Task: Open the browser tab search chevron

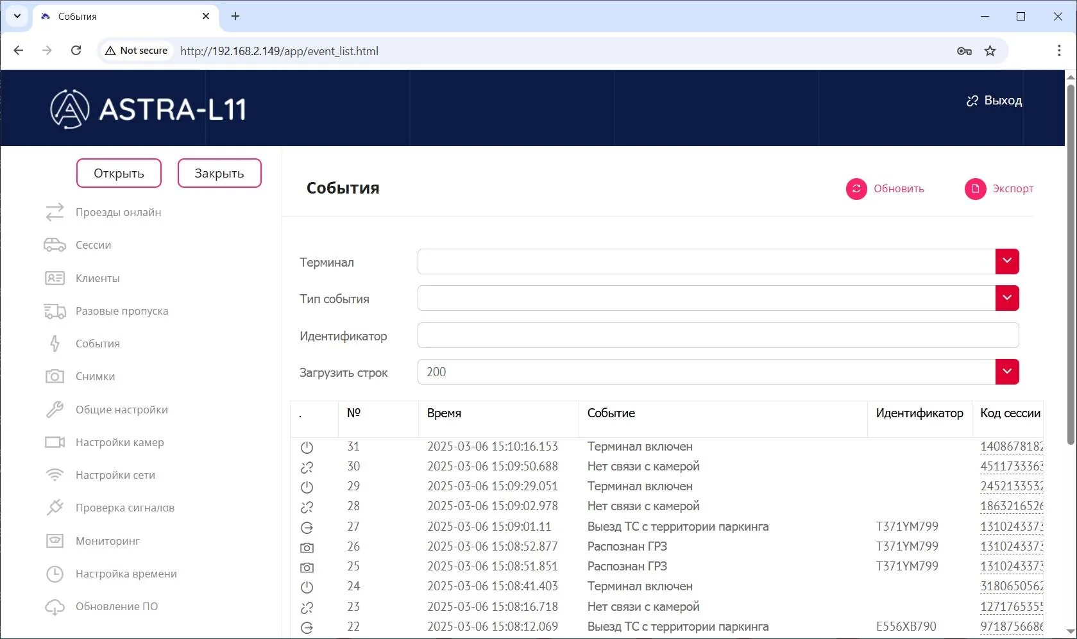Action: pyautogui.click(x=17, y=16)
